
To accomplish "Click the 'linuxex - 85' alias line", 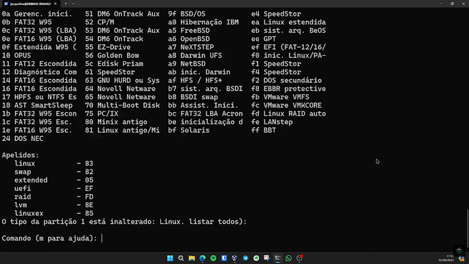I will tap(54, 214).
